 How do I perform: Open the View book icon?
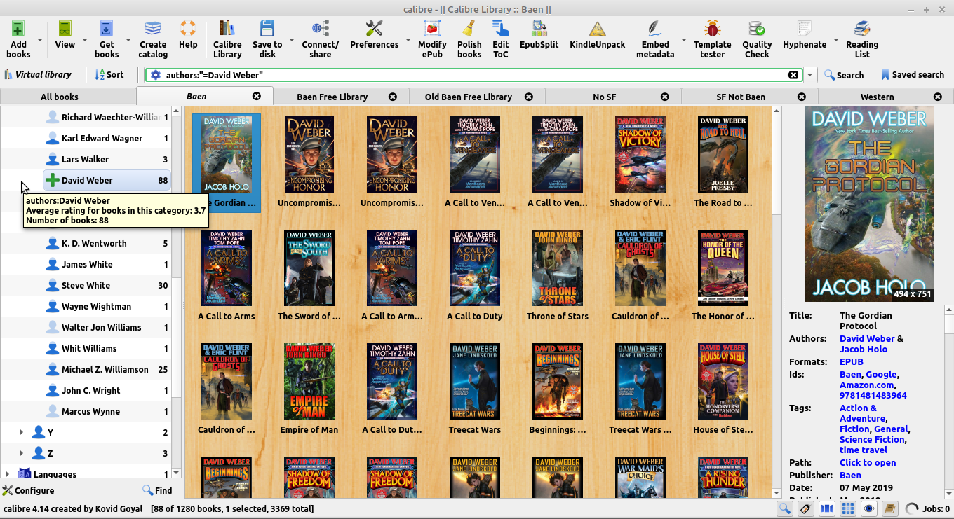pyautogui.click(x=65, y=29)
